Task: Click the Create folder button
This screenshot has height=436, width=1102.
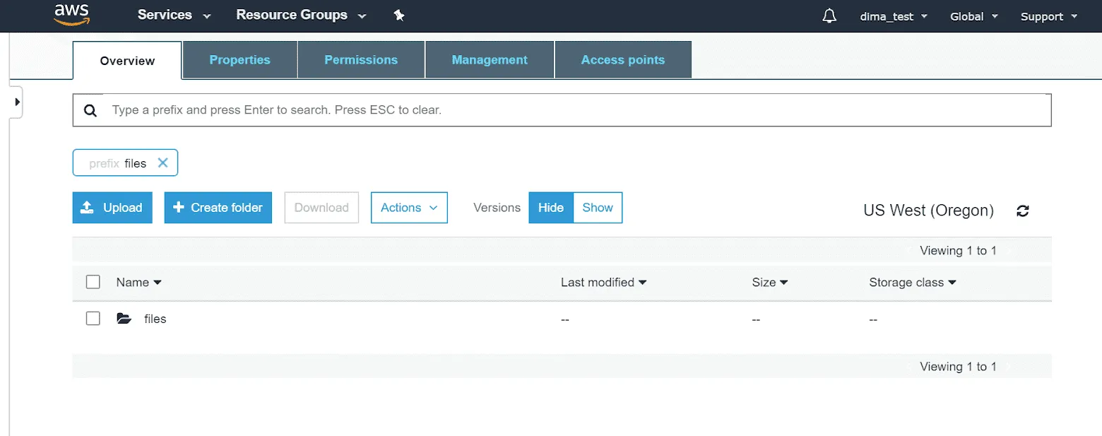Action: [x=218, y=207]
